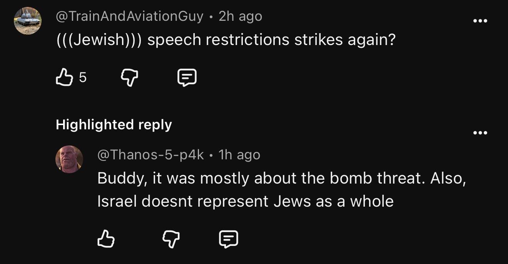Like the comment by @TrainAndAviationGuy
The height and width of the screenshot is (264, 508).
point(64,78)
